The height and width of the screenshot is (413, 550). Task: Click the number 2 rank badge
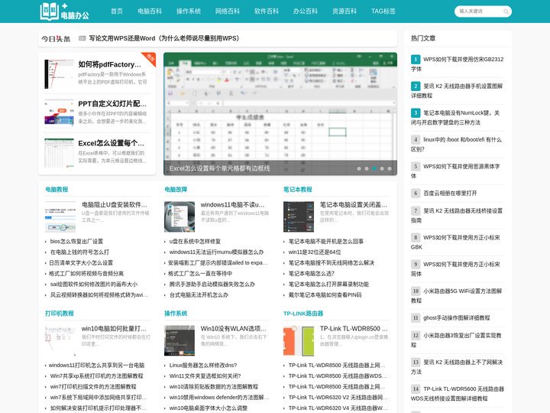click(x=416, y=86)
